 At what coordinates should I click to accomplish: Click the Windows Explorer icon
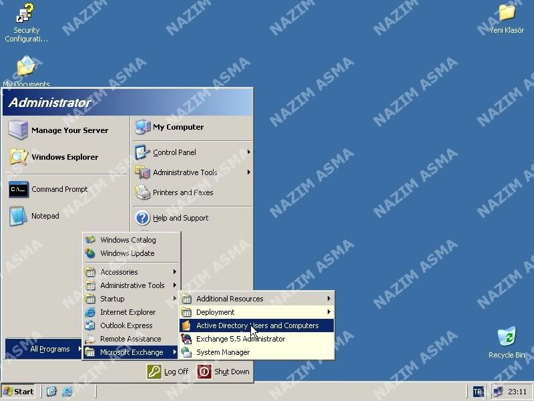19,157
